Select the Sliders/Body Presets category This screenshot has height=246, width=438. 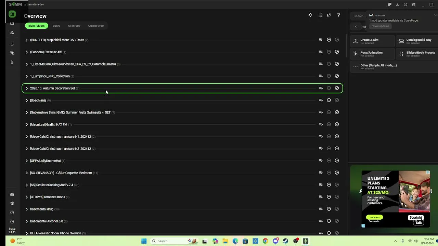[417, 54]
